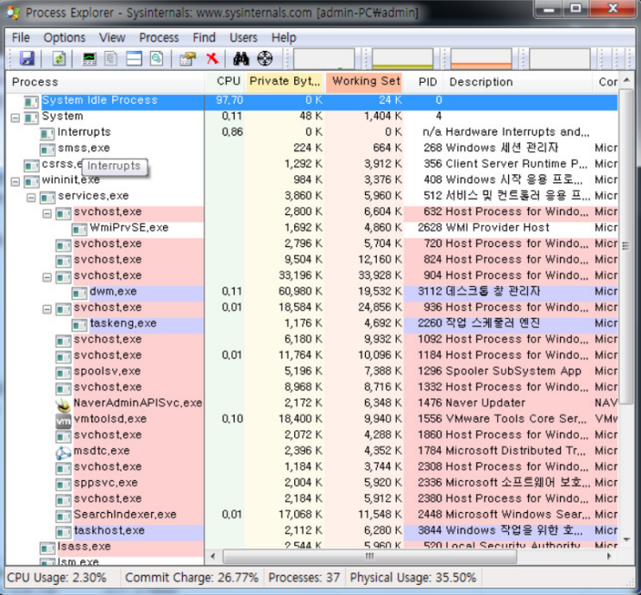The height and width of the screenshot is (595, 641).
Task: Collapse svchost.exe PID 936 node
Action: [x=47, y=309]
